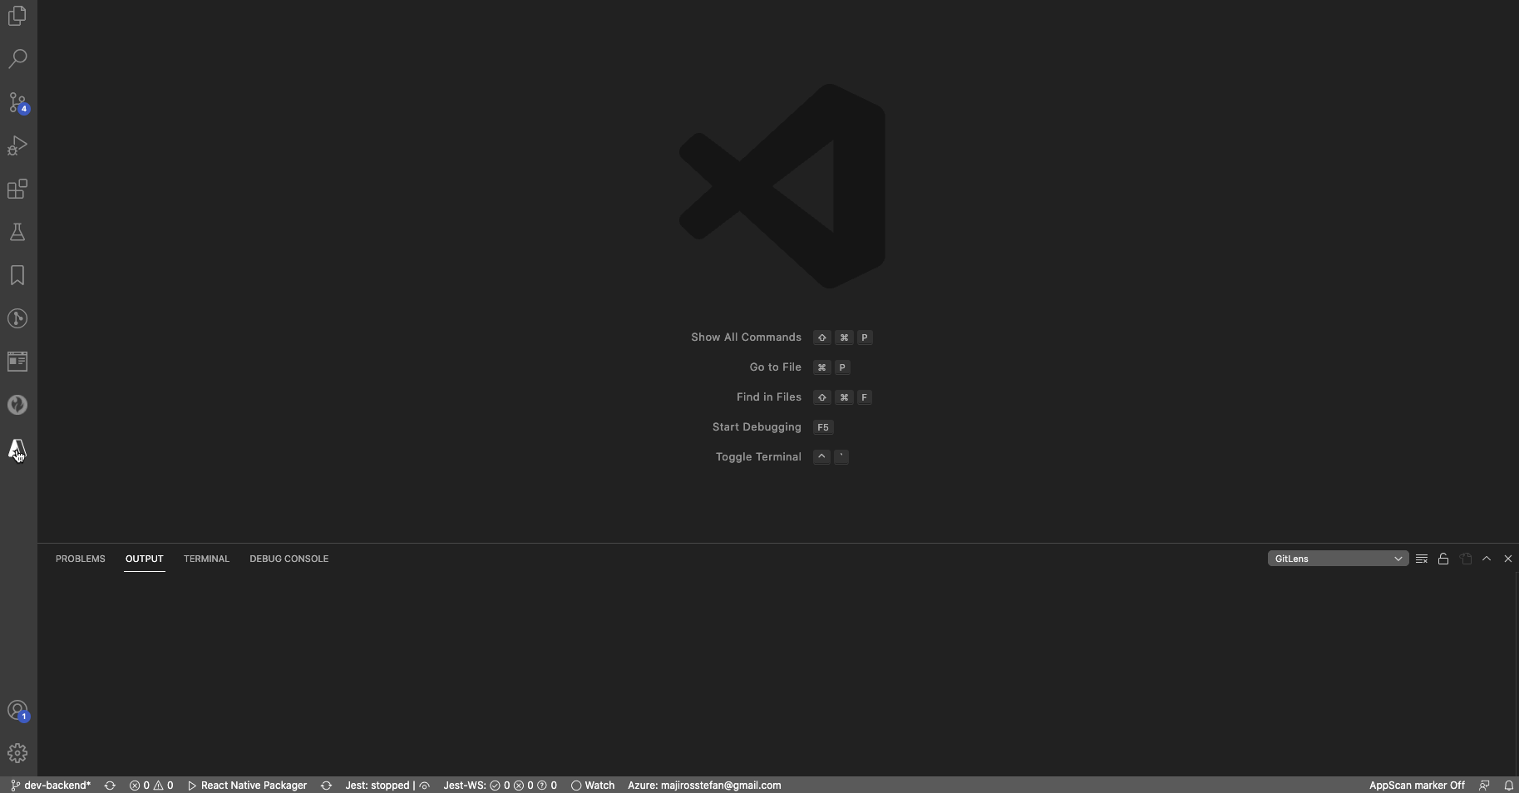This screenshot has width=1519, height=793.
Task: Open the notifications bell
Action: [x=1509, y=786]
